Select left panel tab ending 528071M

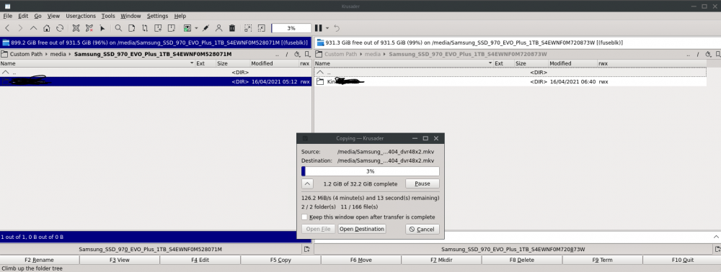click(151, 249)
